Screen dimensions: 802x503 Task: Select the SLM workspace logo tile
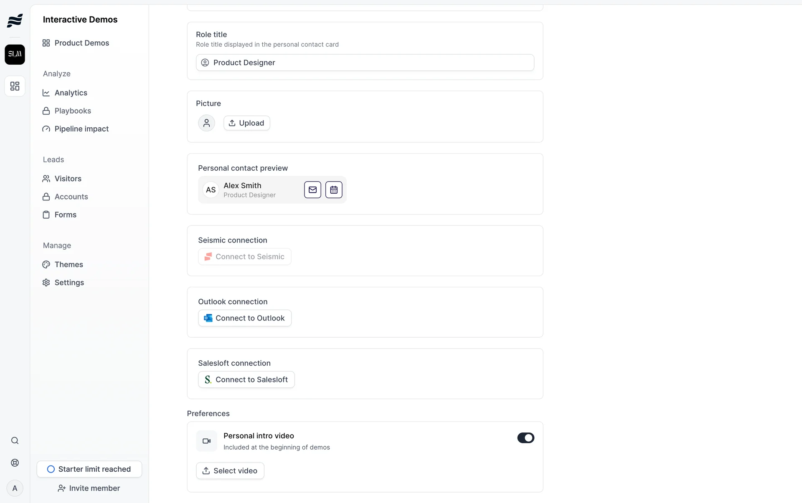[15, 54]
